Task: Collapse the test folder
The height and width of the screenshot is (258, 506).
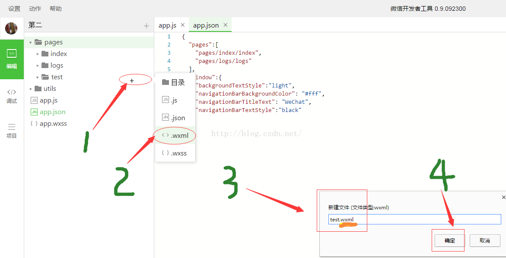Action: click(x=38, y=77)
